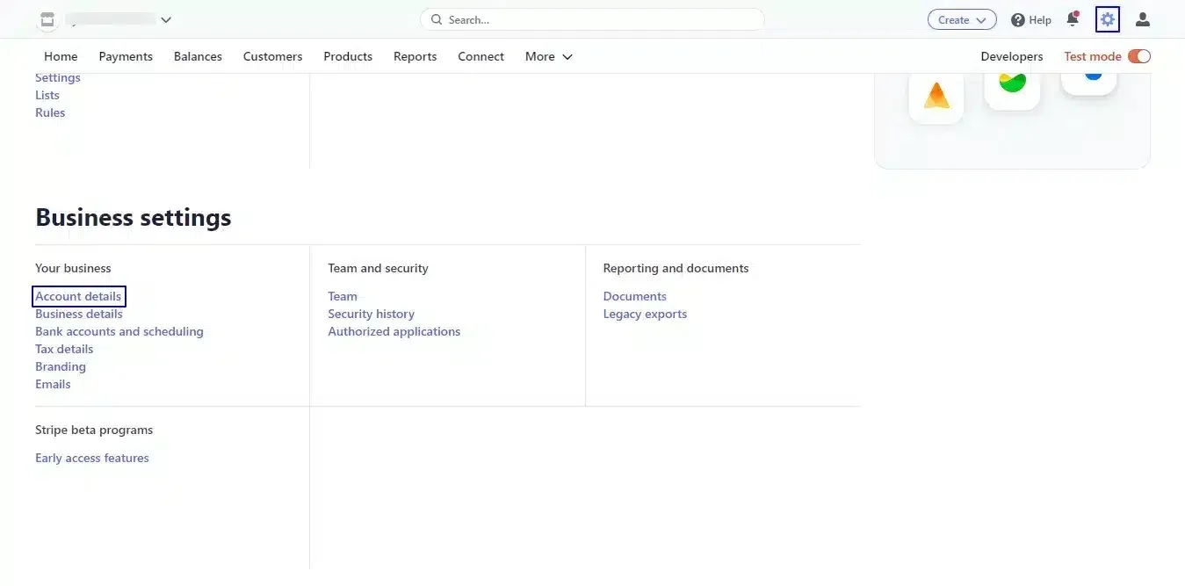Open the Settings gear icon
The height and width of the screenshot is (586, 1185).
point(1107,18)
